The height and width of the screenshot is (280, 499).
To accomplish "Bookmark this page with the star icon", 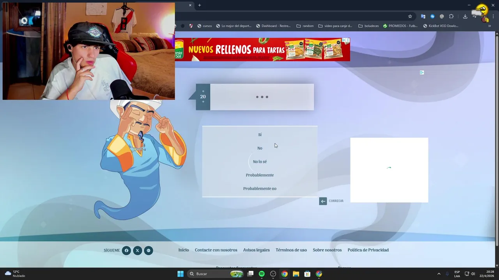I will pos(410,16).
